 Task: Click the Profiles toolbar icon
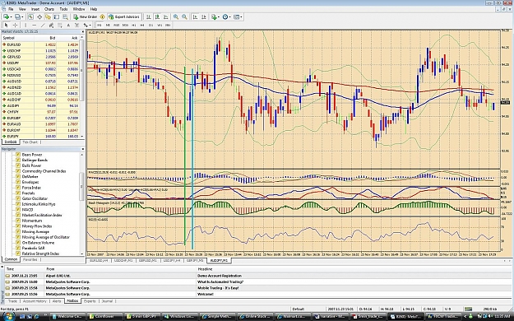click(17, 16)
